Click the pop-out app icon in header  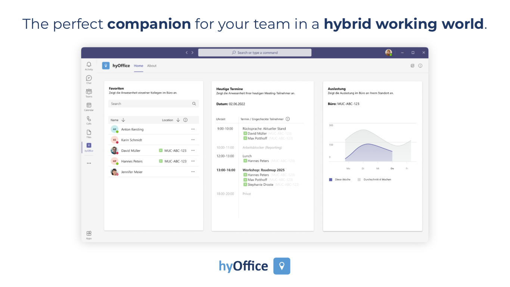tap(413, 66)
